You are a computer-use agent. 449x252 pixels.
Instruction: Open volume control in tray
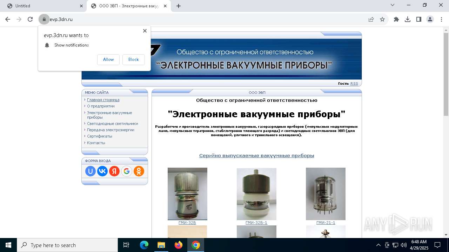tap(404, 245)
